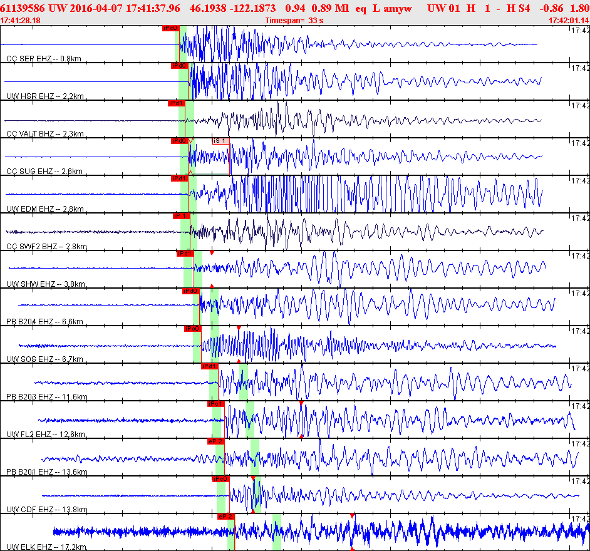This screenshot has height=551, width=590.
Task: Select the coordinates '46.1938 -122.1873' in header
Action: (x=232, y=8)
